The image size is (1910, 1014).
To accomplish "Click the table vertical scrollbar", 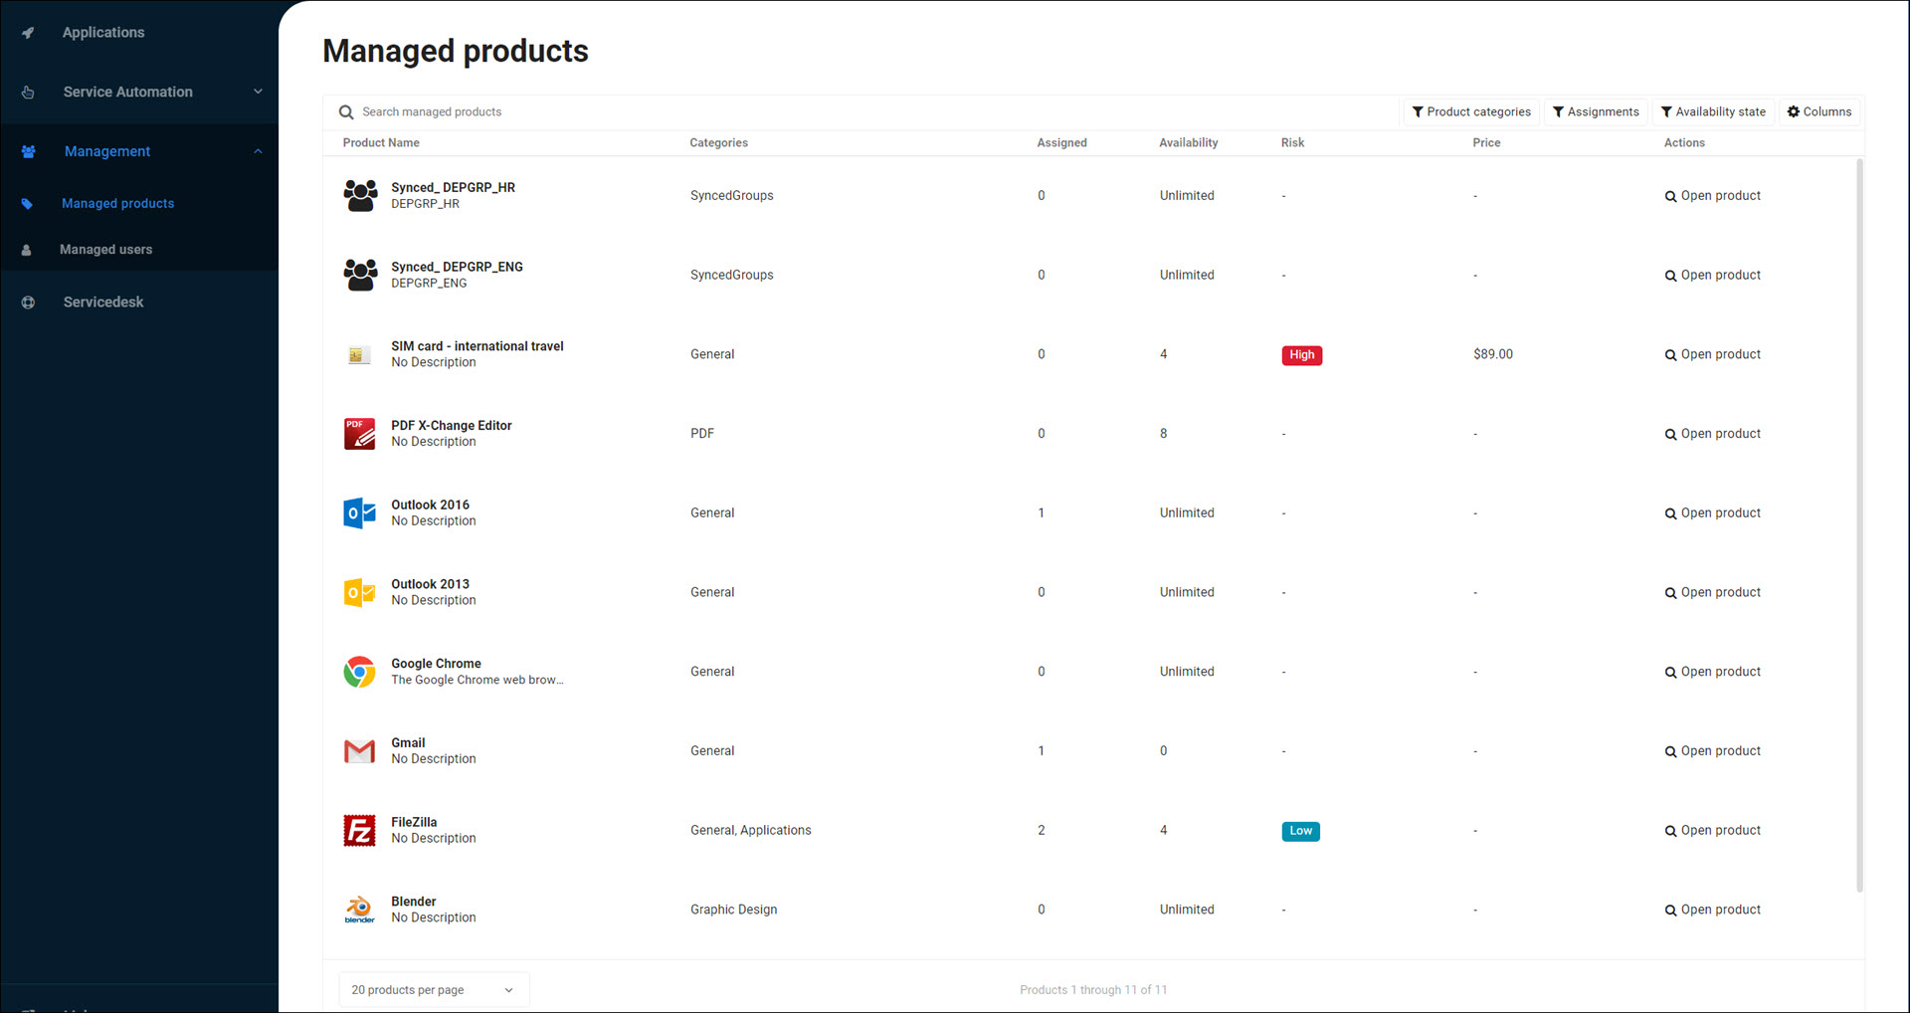I will (x=1858, y=524).
